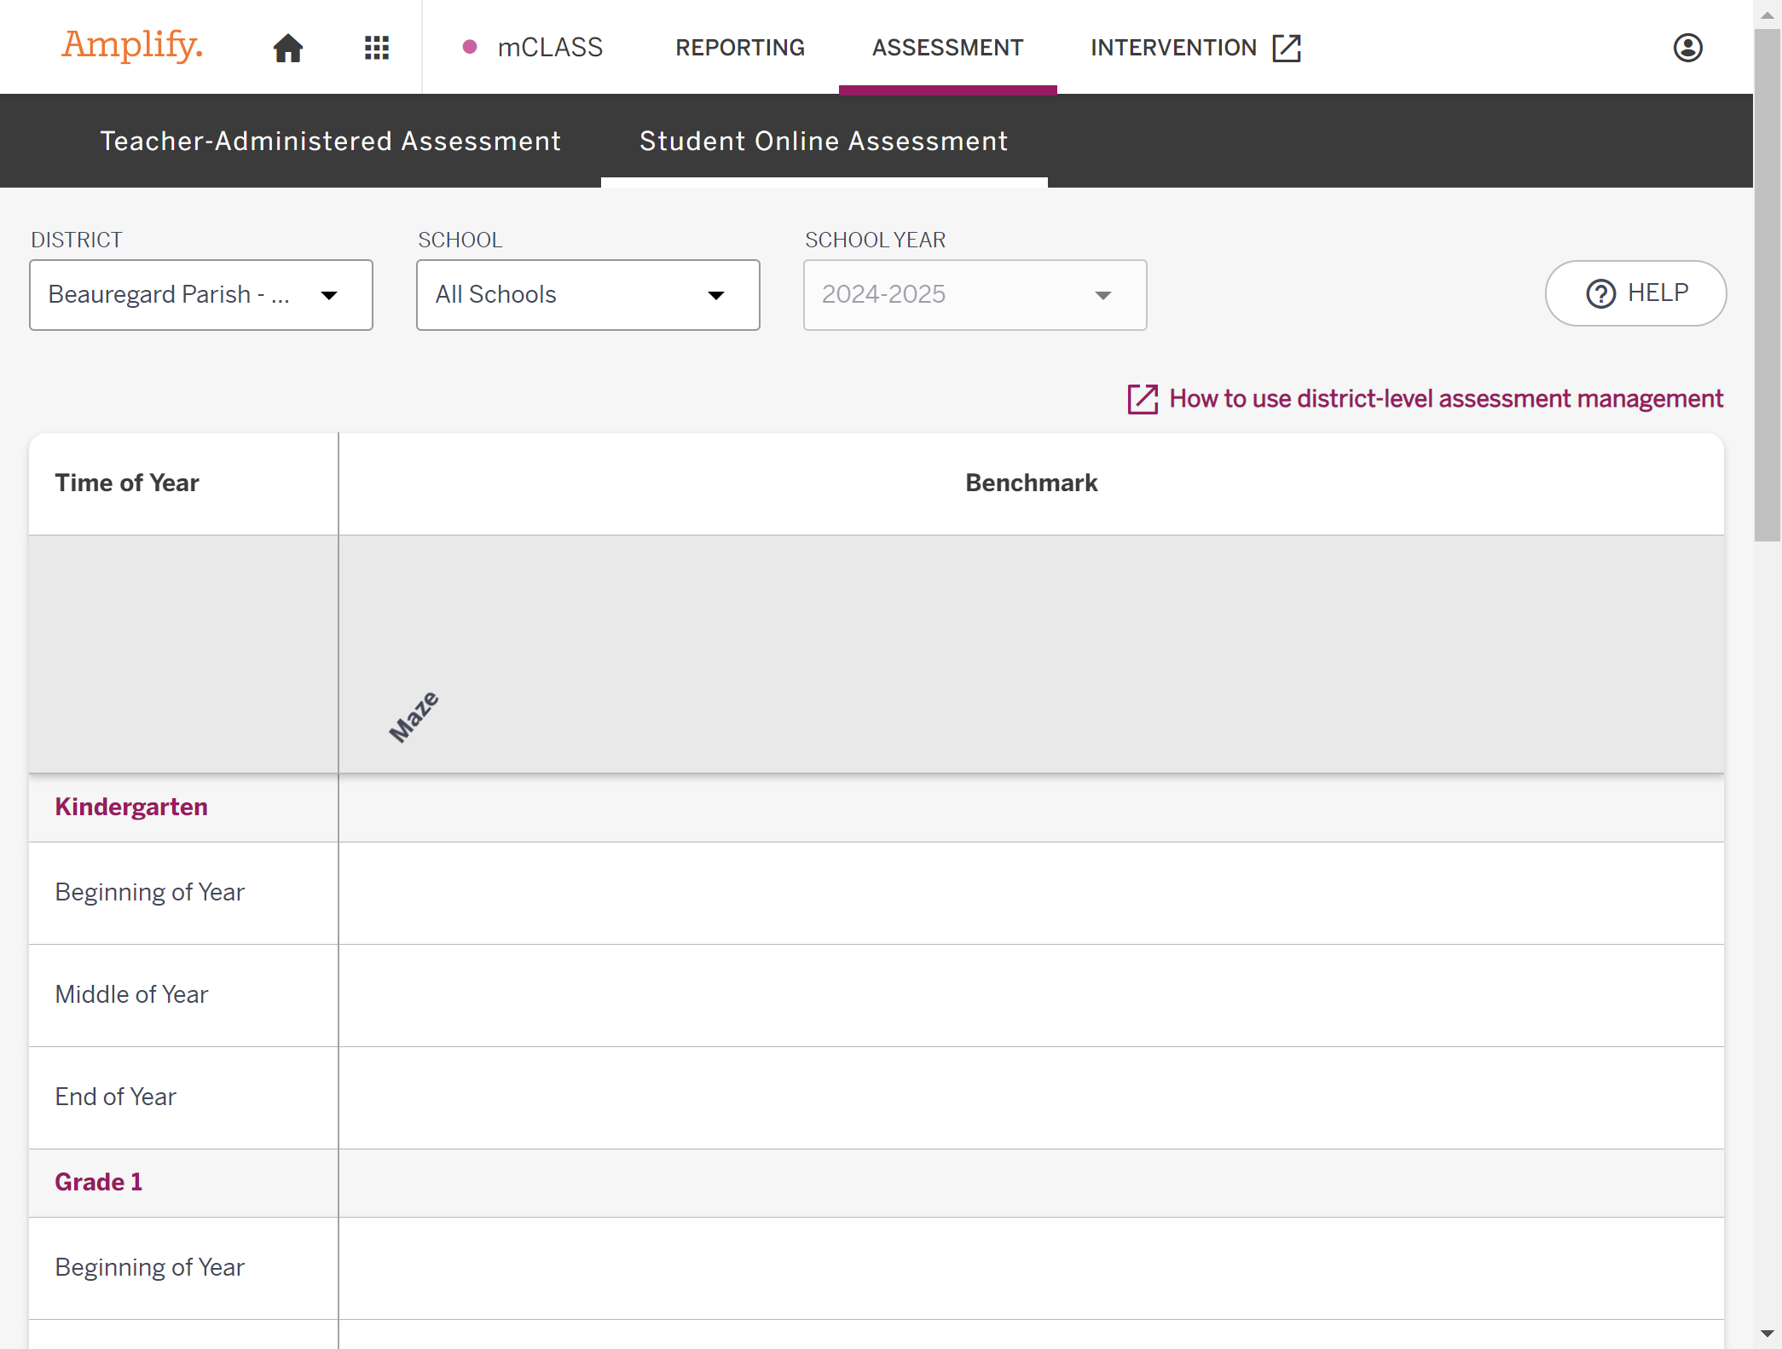Open the apps grid icon
The height and width of the screenshot is (1349, 1782).
[x=377, y=48]
